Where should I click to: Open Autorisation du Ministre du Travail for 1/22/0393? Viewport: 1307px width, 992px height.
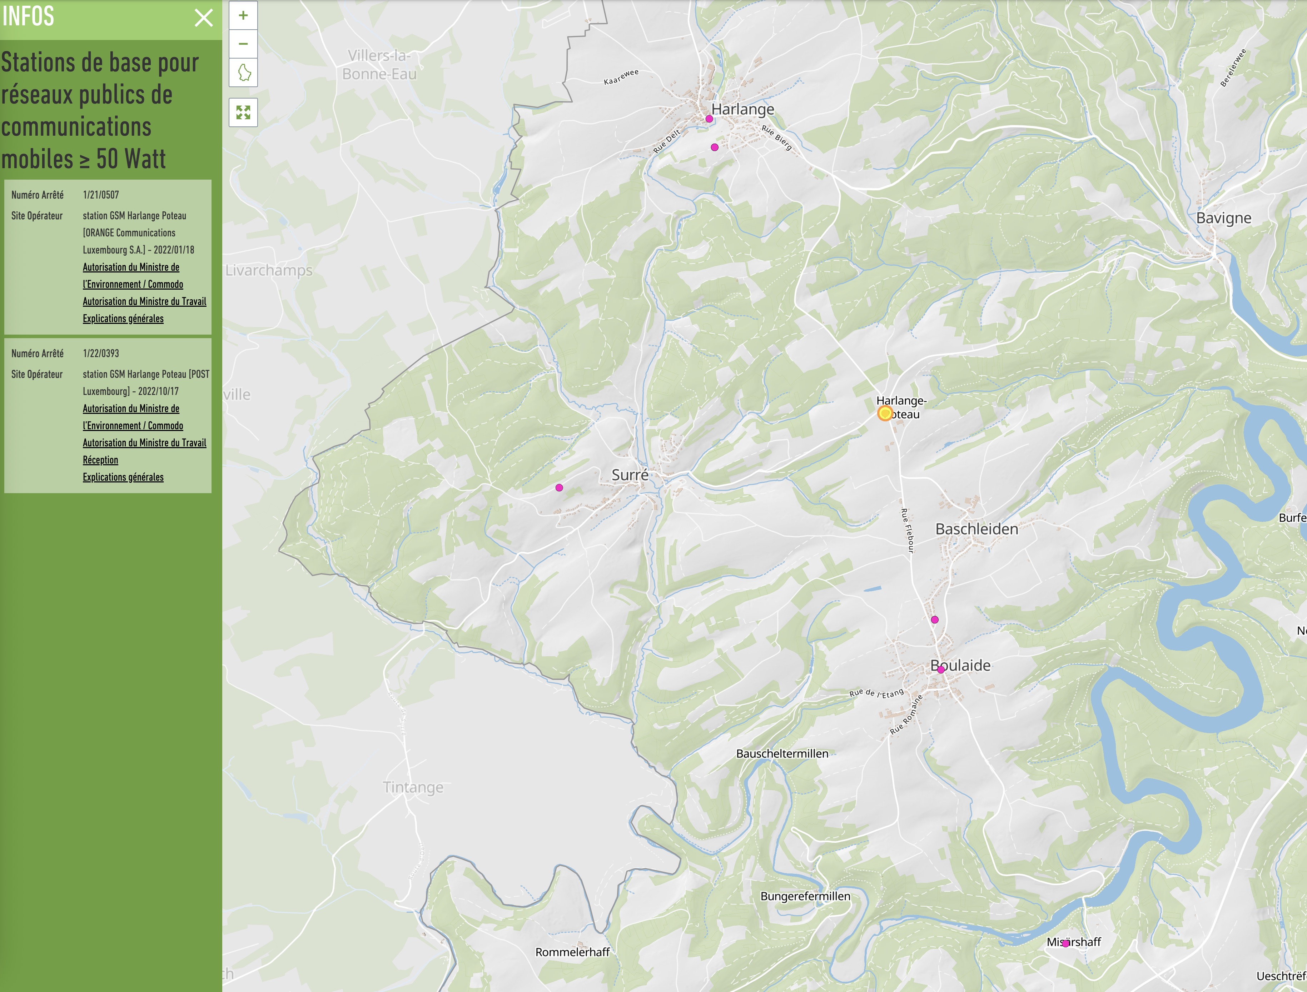tap(144, 443)
